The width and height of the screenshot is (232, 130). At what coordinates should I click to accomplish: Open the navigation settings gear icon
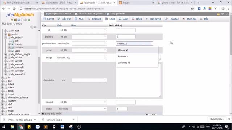25,20
